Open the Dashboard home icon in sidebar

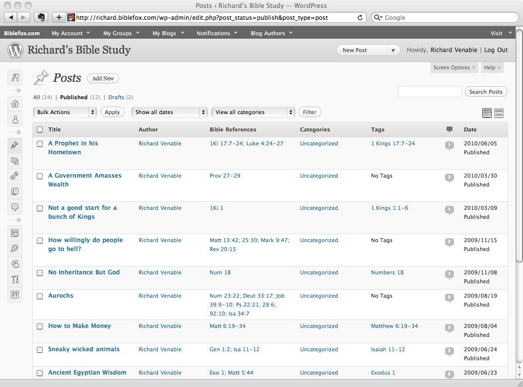coord(15,104)
